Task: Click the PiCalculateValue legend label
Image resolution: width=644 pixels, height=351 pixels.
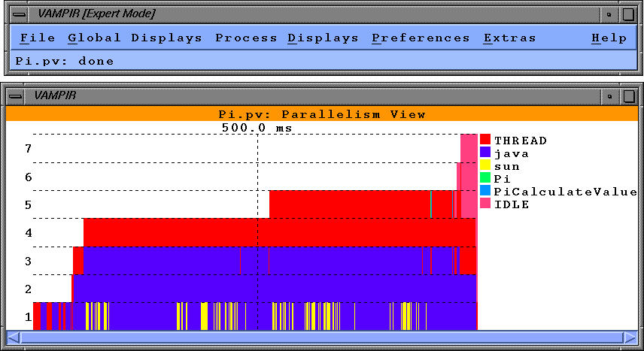Action: click(x=566, y=192)
